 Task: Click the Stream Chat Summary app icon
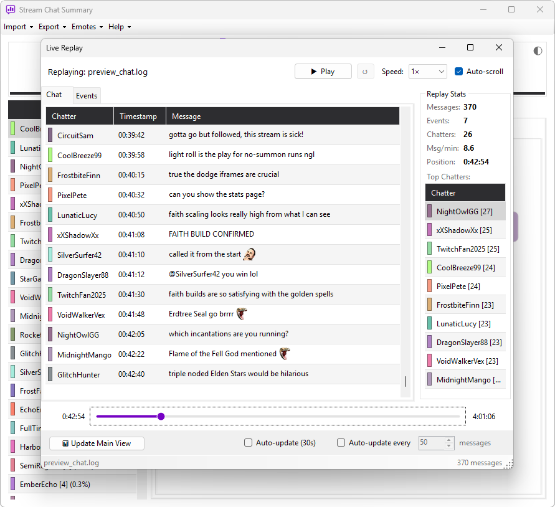pyautogui.click(x=10, y=9)
